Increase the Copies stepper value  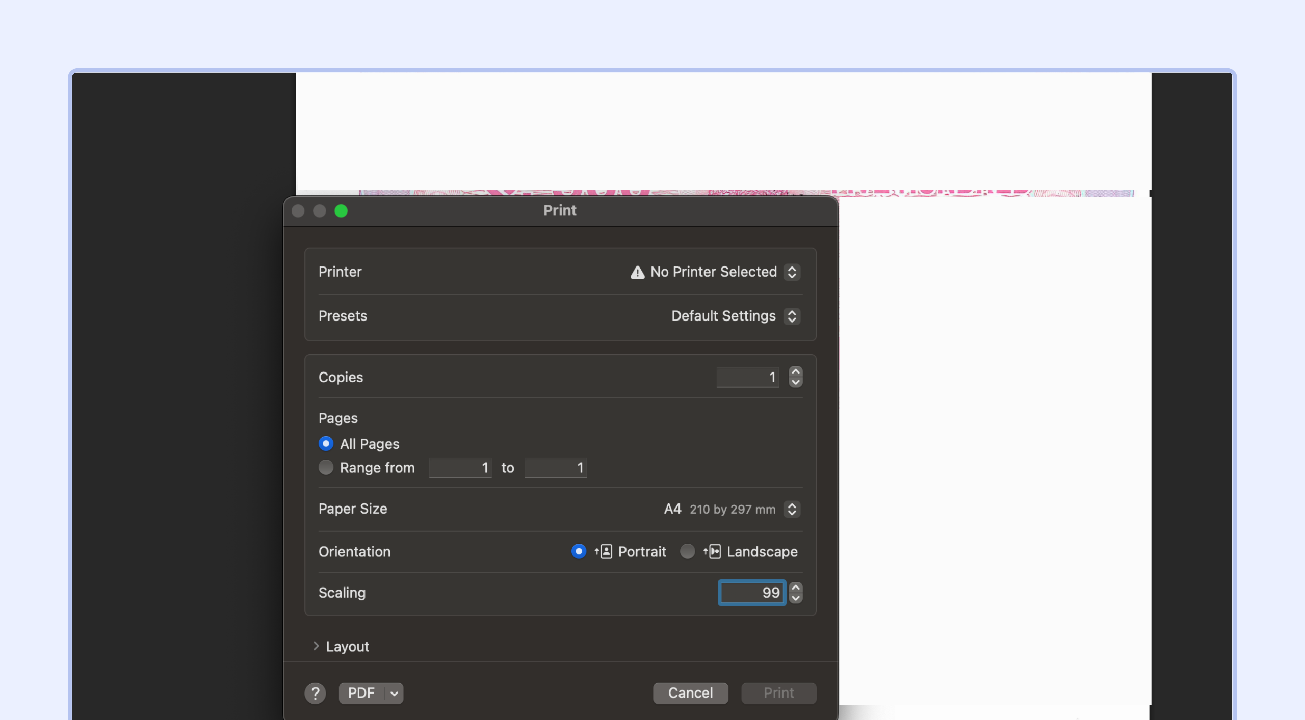[x=795, y=372]
